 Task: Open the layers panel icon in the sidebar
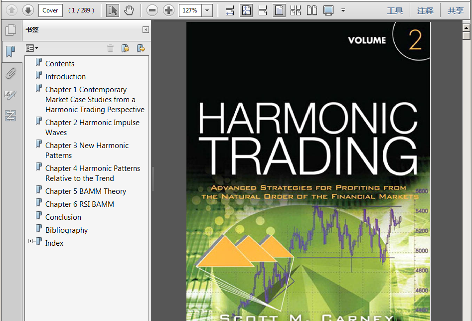coord(11,116)
